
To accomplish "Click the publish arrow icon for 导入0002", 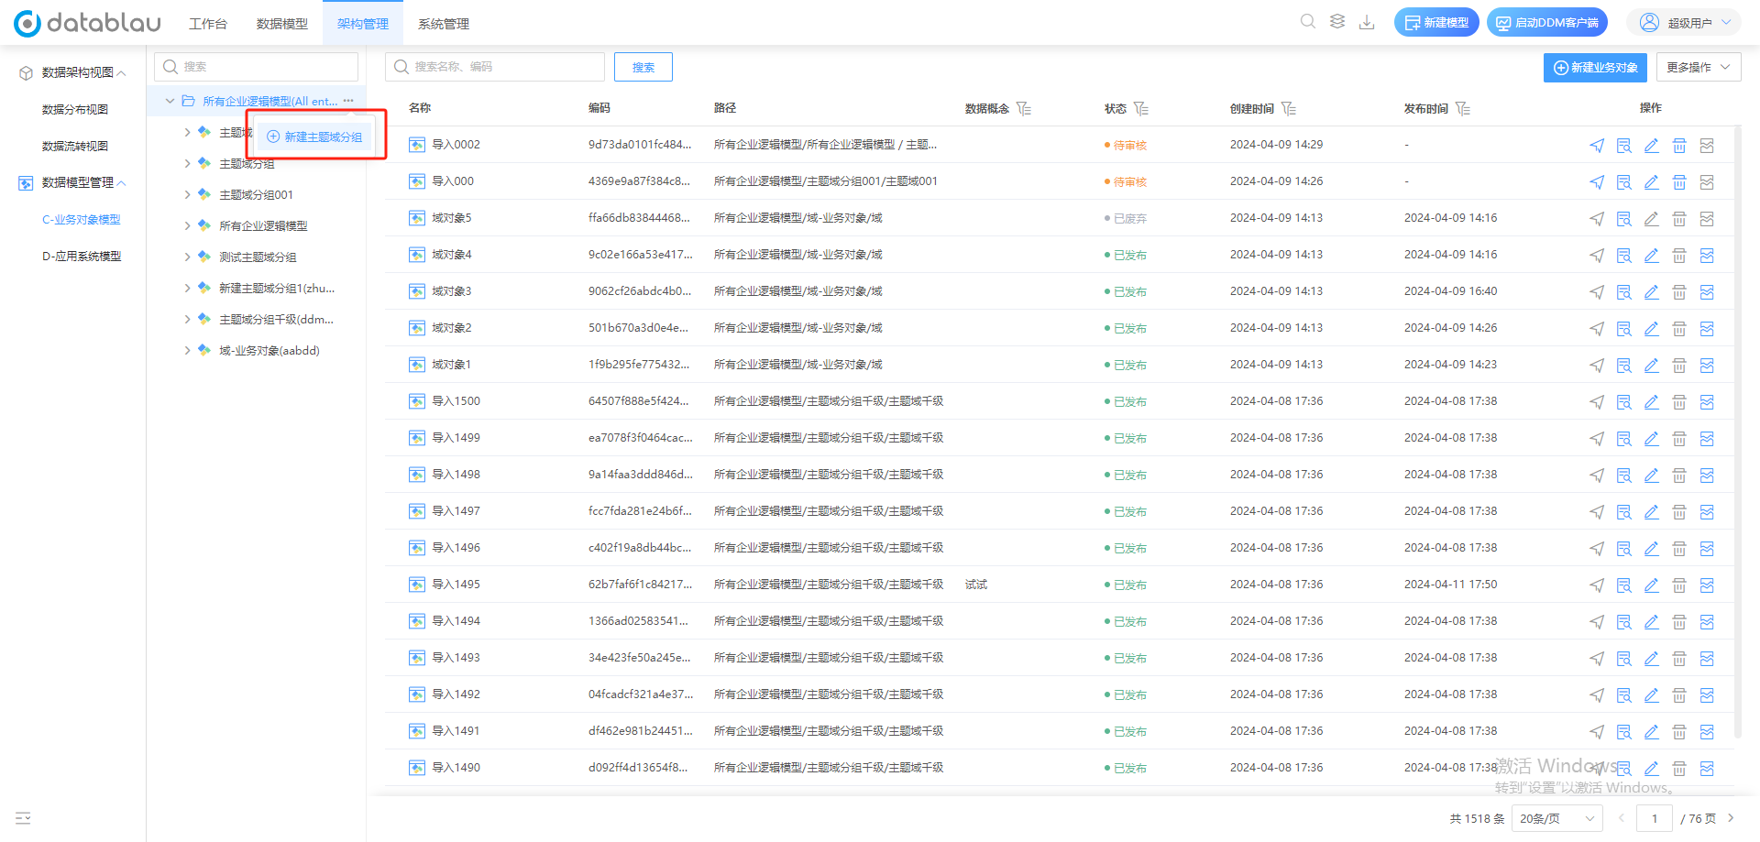I will (x=1597, y=146).
